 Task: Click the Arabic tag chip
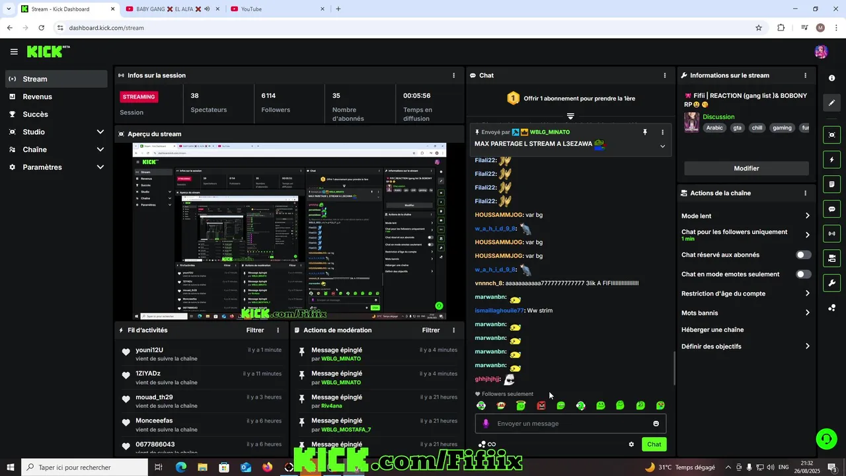click(x=714, y=128)
